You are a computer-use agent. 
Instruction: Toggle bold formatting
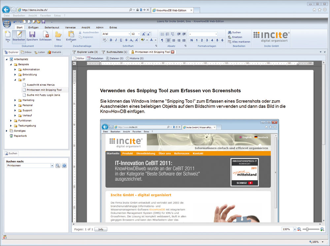pos(111,40)
